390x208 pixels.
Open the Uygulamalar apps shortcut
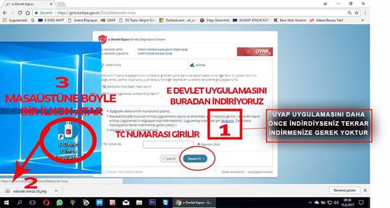pyautogui.click(x=15, y=21)
